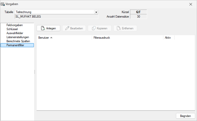Click the SL_MUFAKT.BELEG table name field
Viewport: 197px width, 121px height.
coord(56,17)
